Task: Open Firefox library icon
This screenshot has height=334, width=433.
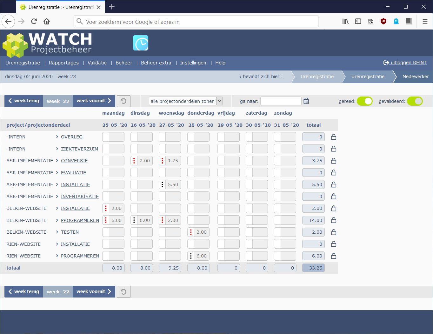Action: [345, 21]
